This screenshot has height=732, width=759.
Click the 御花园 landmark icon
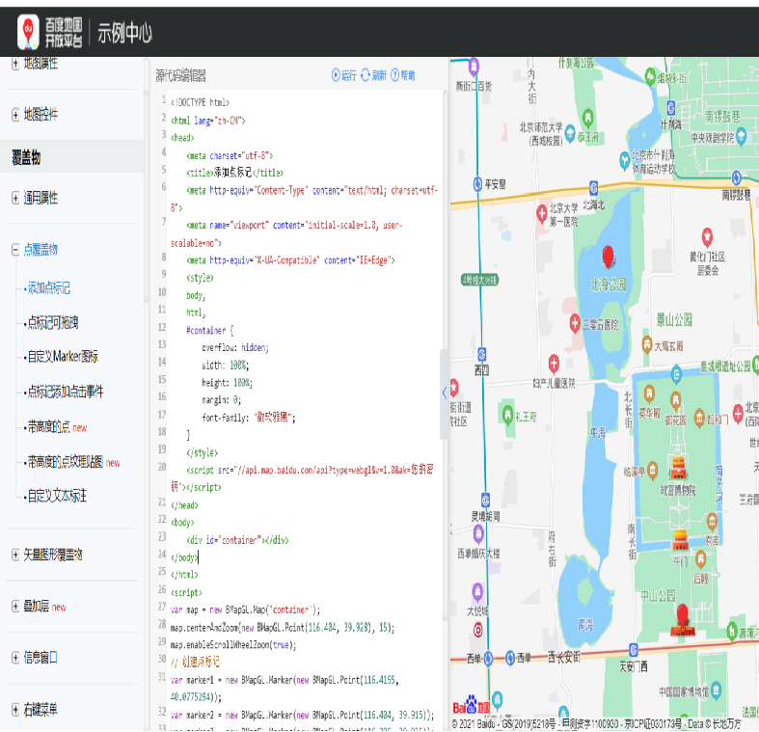coord(675,400)
